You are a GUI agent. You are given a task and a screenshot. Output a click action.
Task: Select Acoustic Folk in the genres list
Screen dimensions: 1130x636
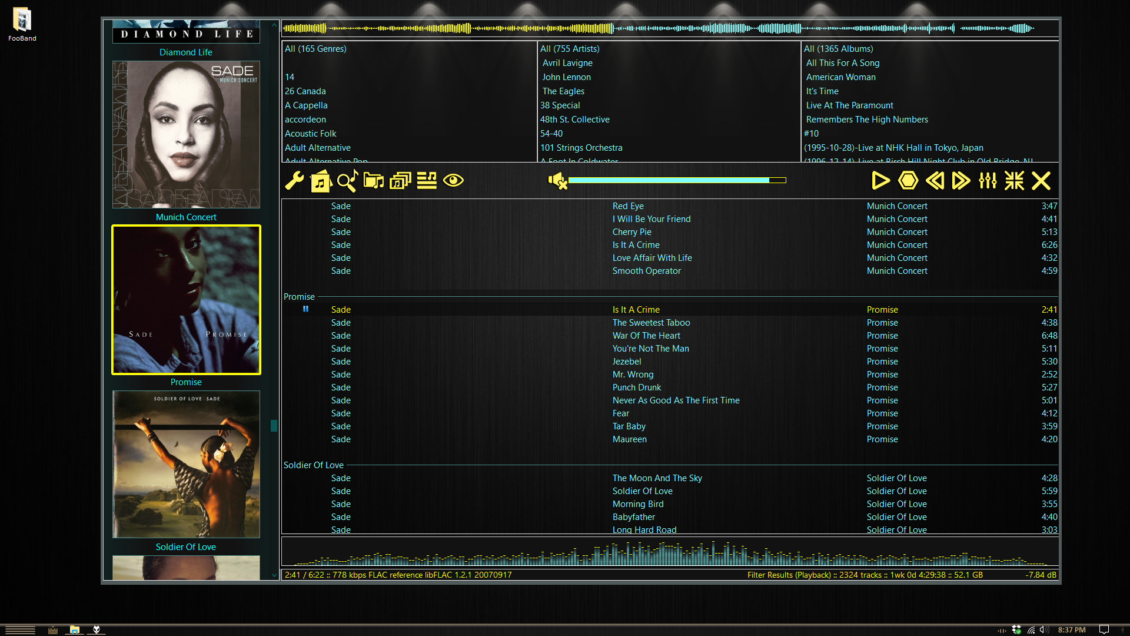click(x=310, y=134)
